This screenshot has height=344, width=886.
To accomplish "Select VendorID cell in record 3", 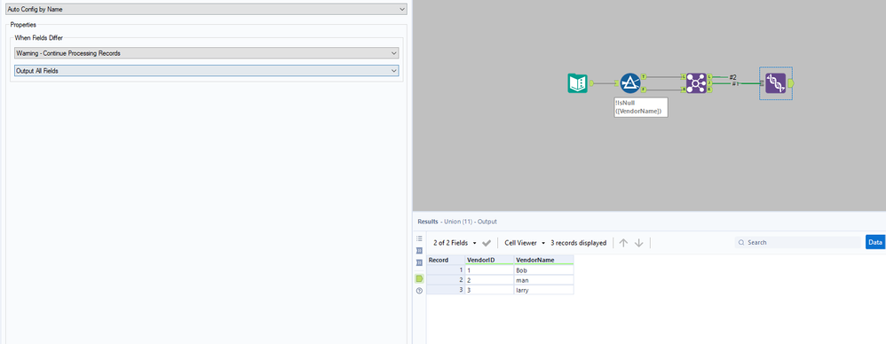I will (x=489, y=289).
